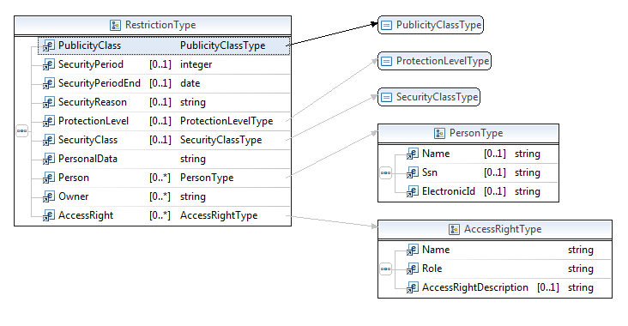Viewport: 628px width, 326px height.
Task: Select the AccessRight element name
Action: 86,215
